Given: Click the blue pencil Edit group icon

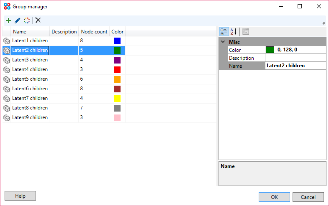Looking at the screenshot, I should click(x=18, y=20).
